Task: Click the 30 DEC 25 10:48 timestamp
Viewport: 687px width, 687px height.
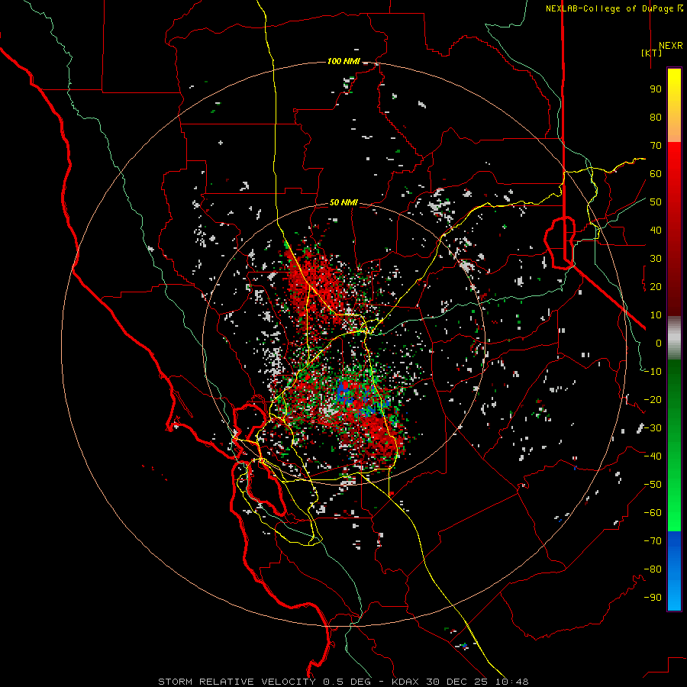Action: coord(477,682)
